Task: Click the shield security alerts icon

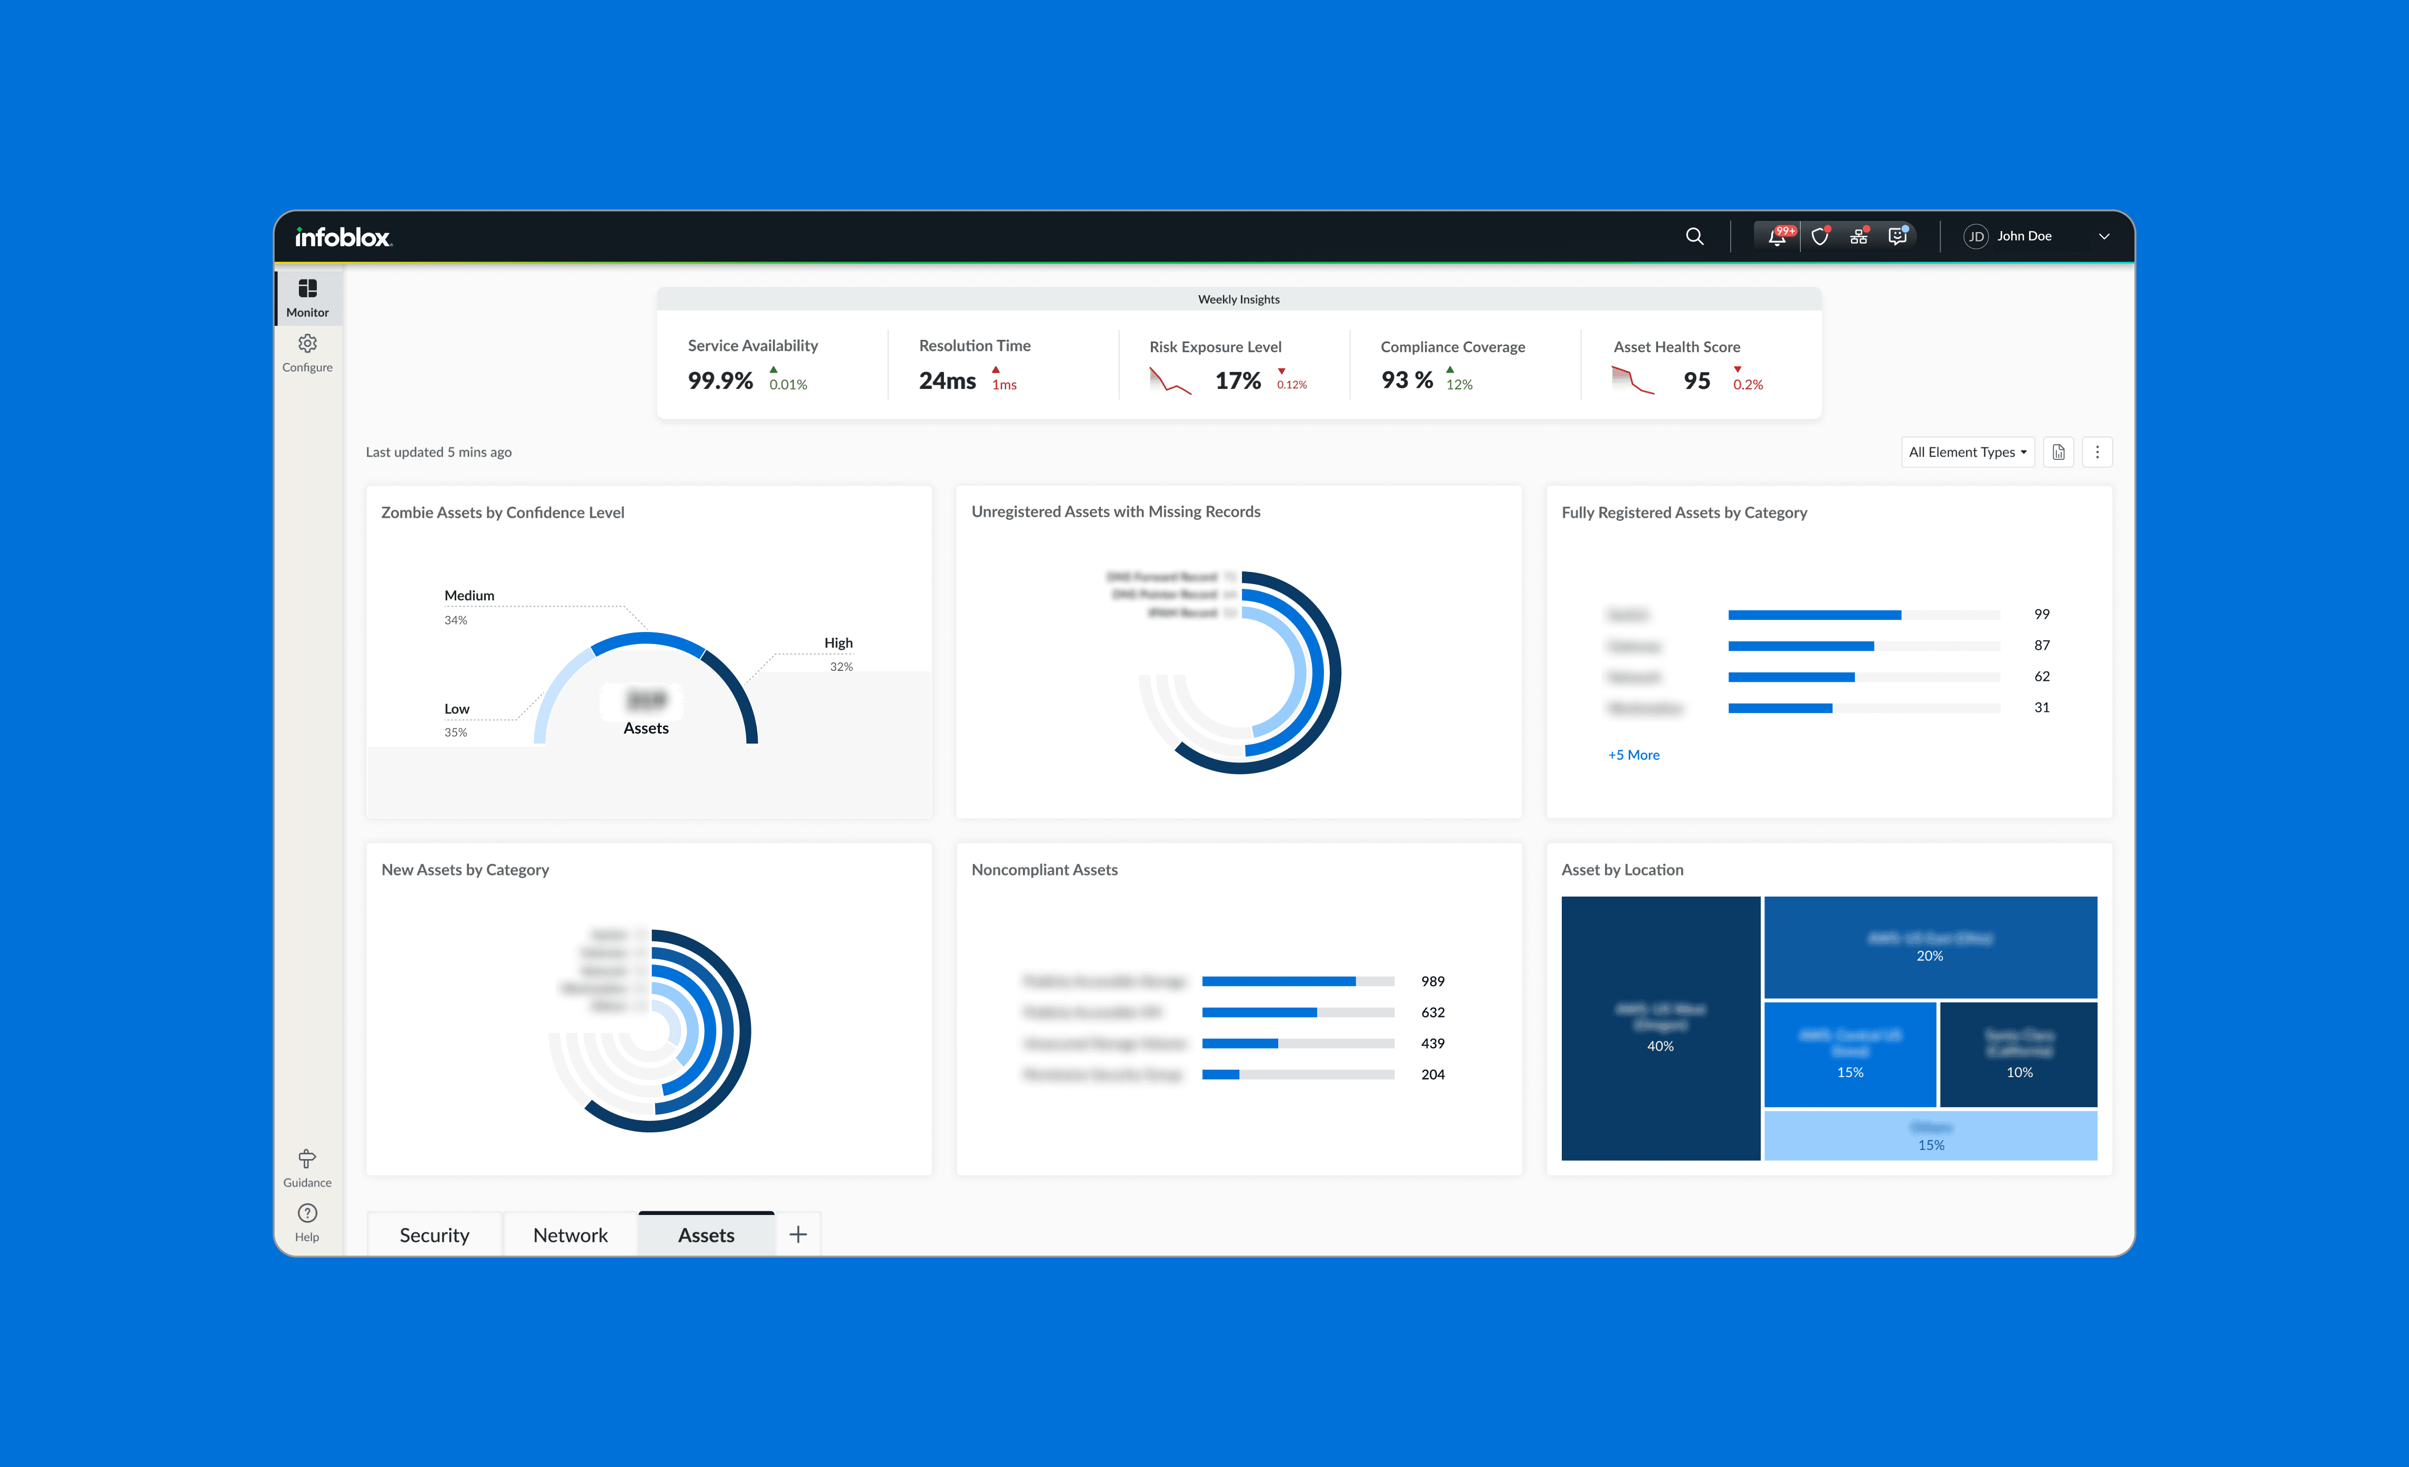Action: [1819, 236]
